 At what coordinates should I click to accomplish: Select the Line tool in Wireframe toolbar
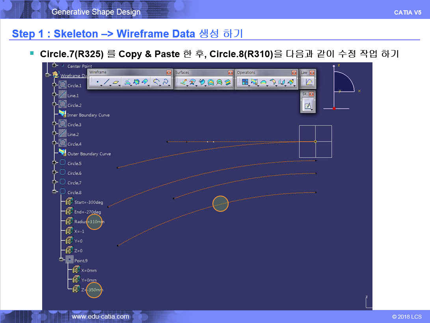click(x=106, y=82)
